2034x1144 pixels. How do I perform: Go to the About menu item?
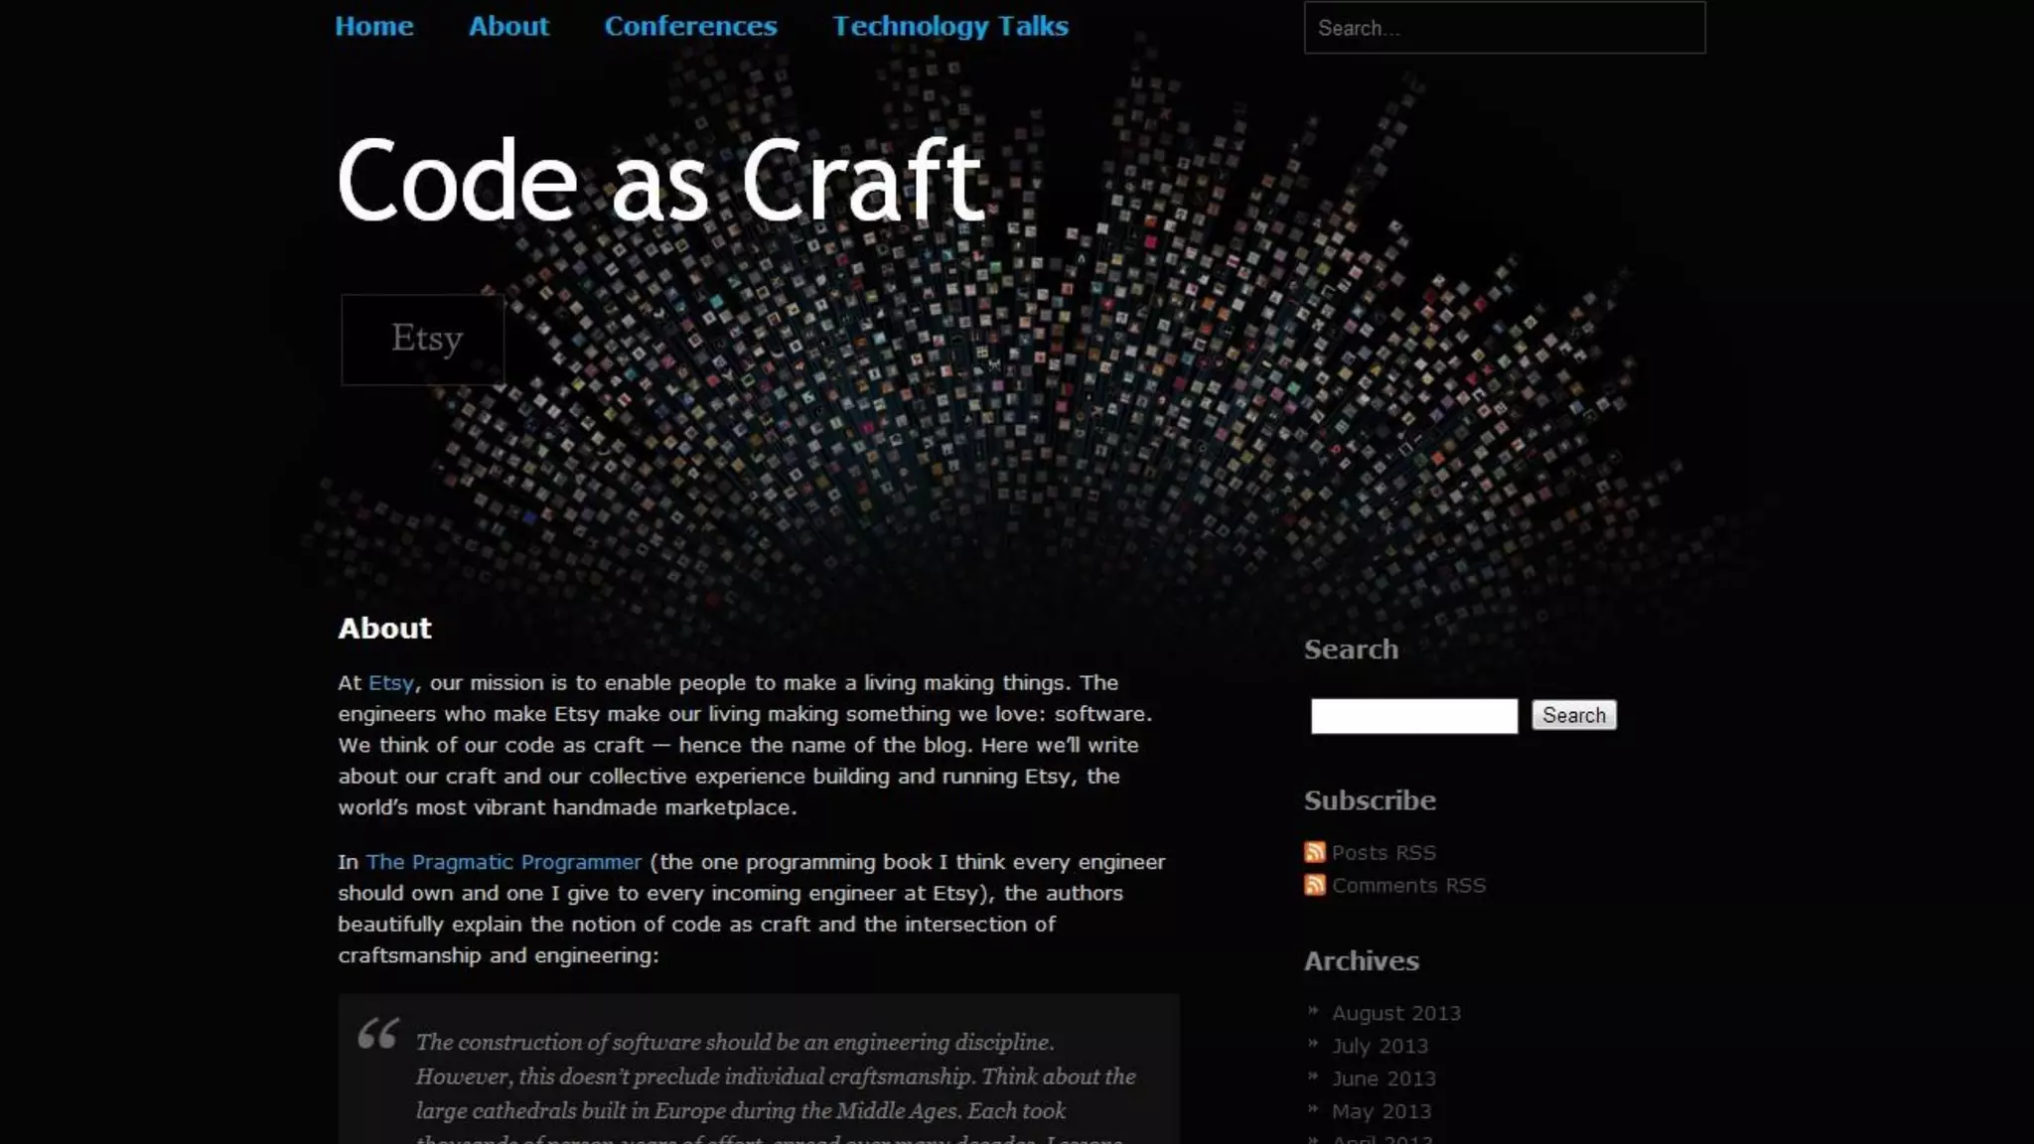(508, 26)
